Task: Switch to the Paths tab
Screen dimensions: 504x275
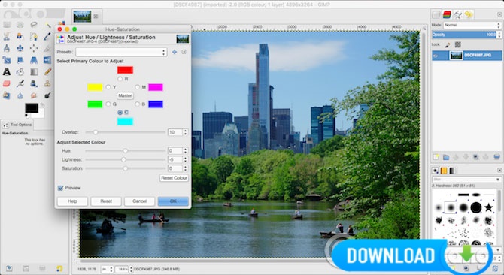Action: (457, 14)
